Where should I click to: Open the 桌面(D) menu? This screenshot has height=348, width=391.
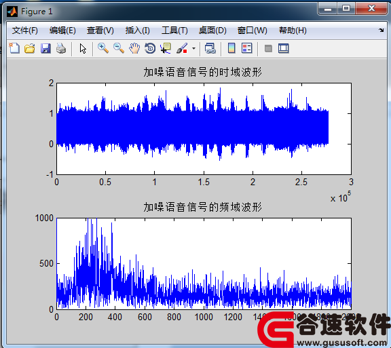212,31
